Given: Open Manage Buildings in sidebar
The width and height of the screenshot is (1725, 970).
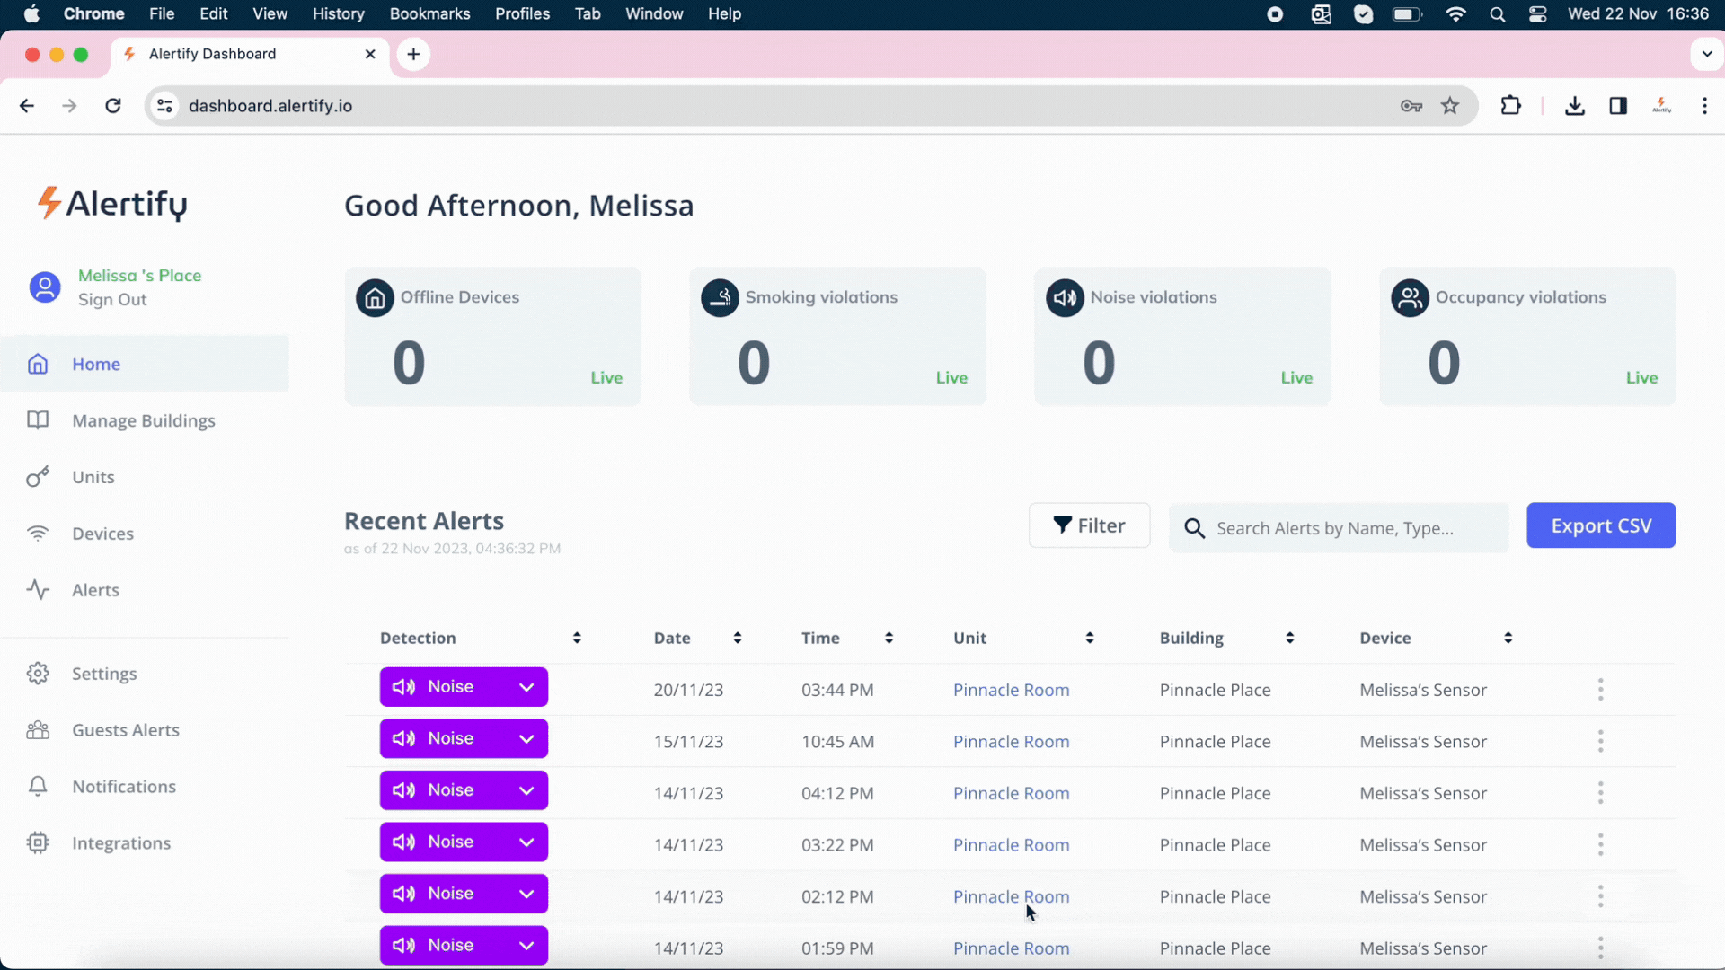Looking at the screenshot, I should click(144, 420).
